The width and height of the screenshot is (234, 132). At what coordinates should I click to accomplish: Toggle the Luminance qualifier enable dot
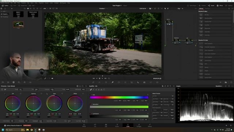pos(91,114)
